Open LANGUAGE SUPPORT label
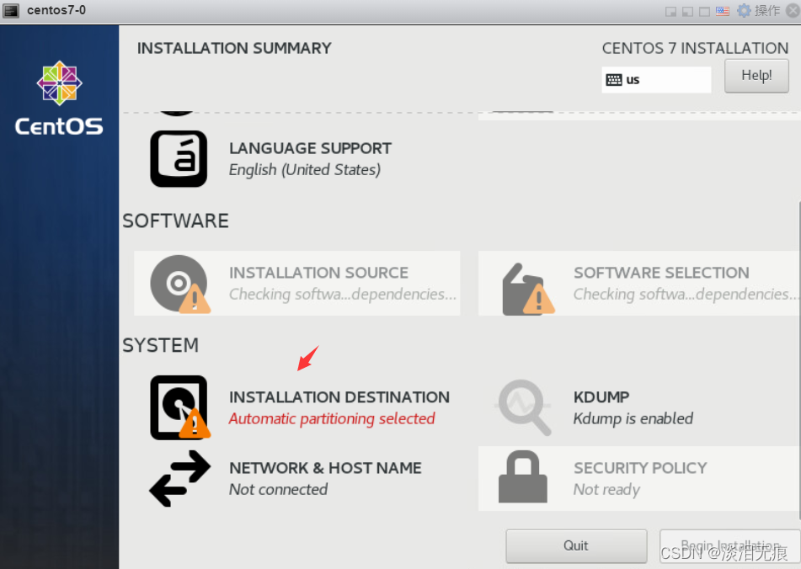This screenshot has width=801, height=569. [310, 148]
